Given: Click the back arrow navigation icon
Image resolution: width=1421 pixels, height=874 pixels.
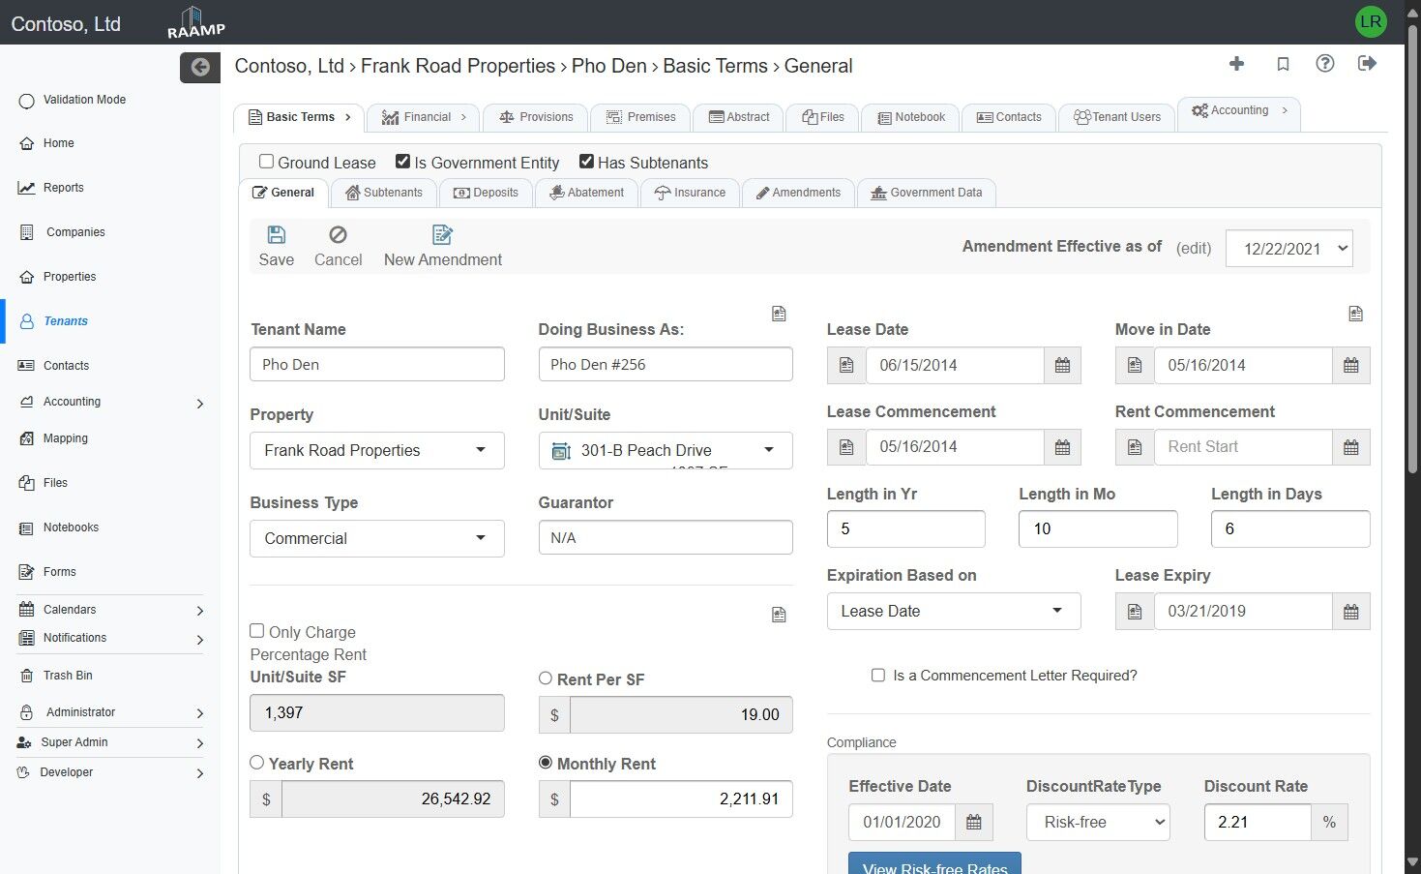Looking at the screenshot, I should 200,67.
